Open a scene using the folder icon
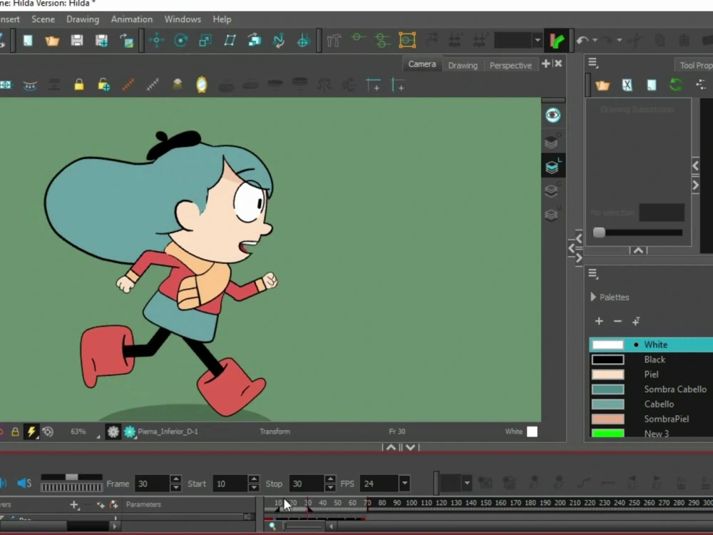Viewport: 713px width, 535px height. [52, 41]
